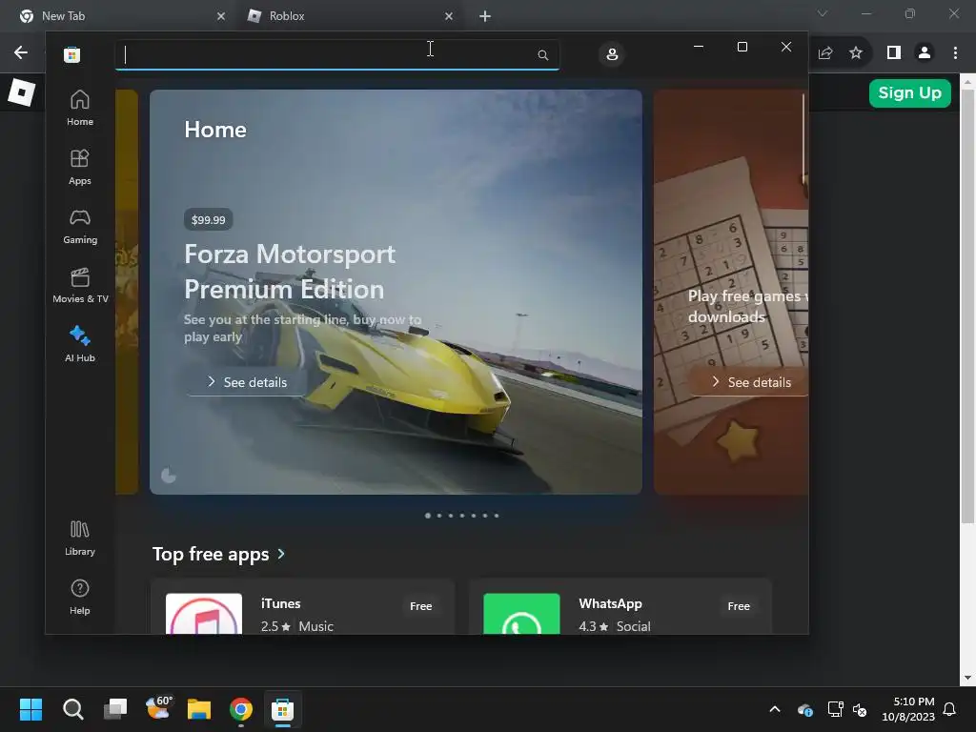Select the first carousel page dot
The image size is (976, 732).
428,516
